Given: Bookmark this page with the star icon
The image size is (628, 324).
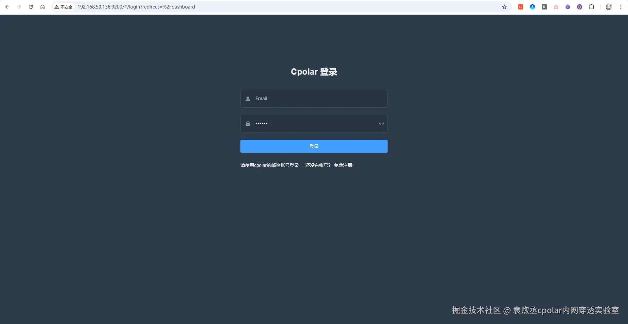Looking at the screenshot, I should [504, 7].
